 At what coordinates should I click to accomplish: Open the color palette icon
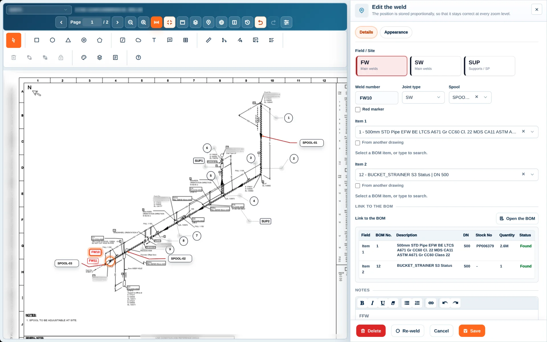[84, 58]
